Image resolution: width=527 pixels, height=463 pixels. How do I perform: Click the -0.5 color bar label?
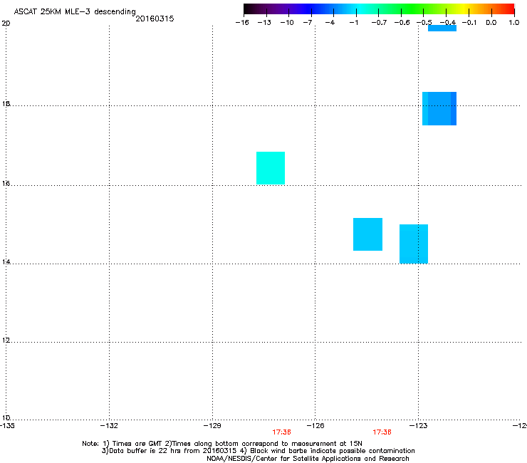point(424,23)
